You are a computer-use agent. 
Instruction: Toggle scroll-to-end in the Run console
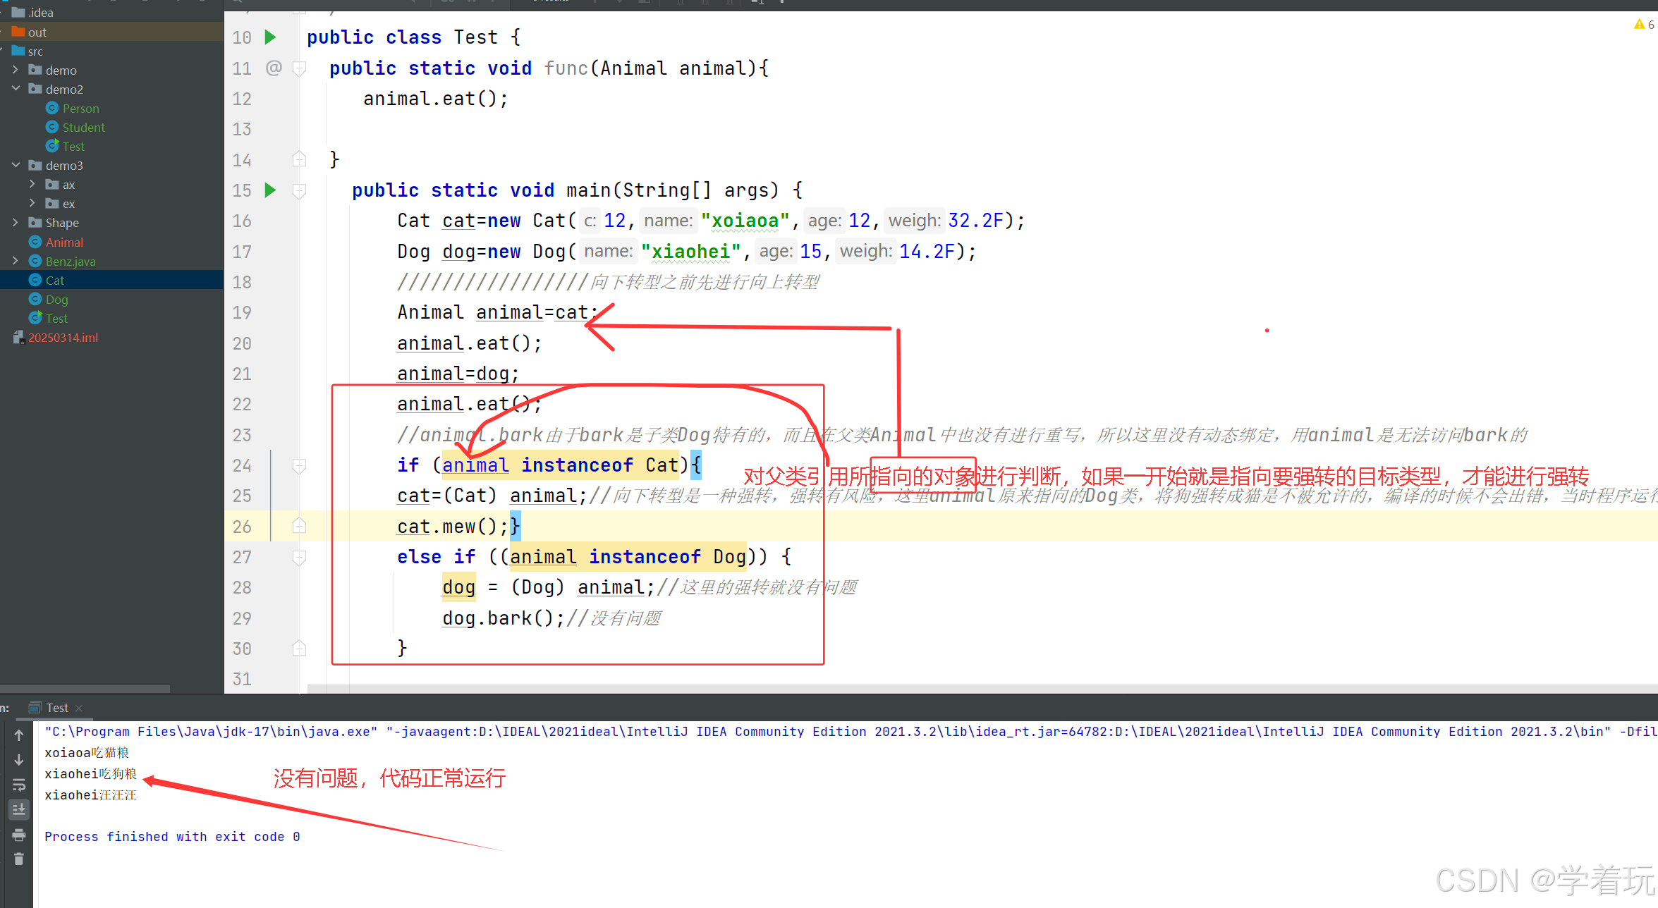pos(19,809)
